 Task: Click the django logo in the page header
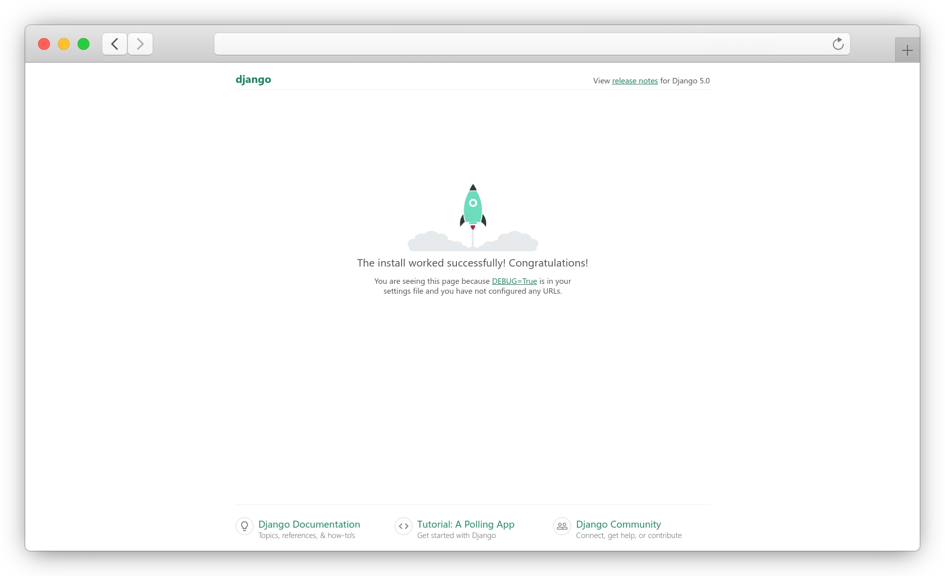click(253, 79)
